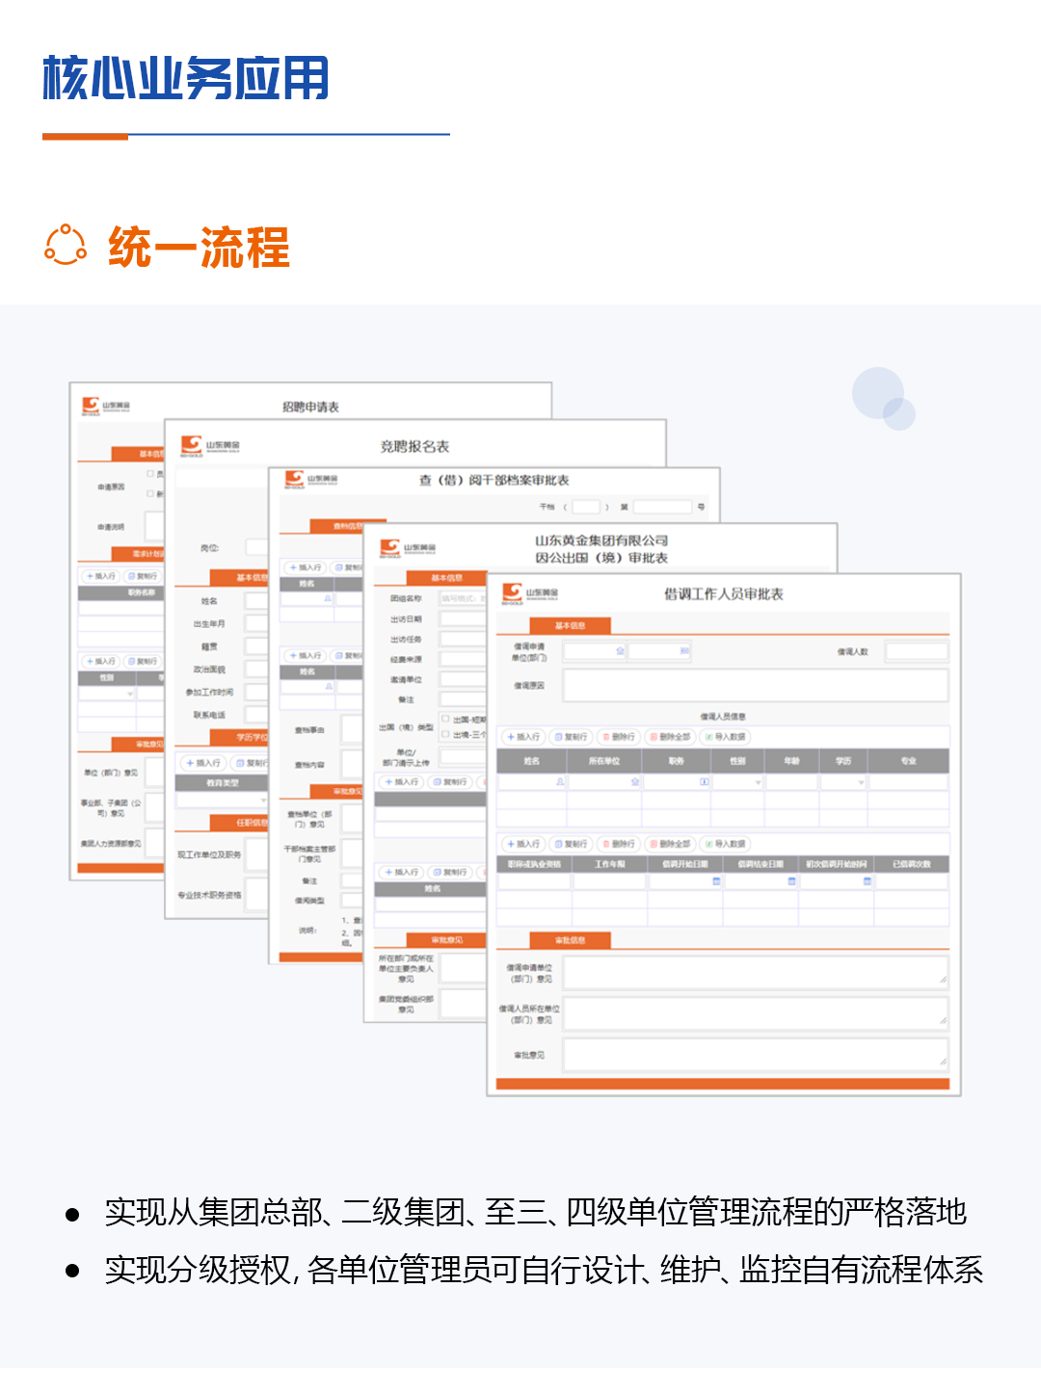Click the building icon in 借调申请单位 field

click(619, 649)
